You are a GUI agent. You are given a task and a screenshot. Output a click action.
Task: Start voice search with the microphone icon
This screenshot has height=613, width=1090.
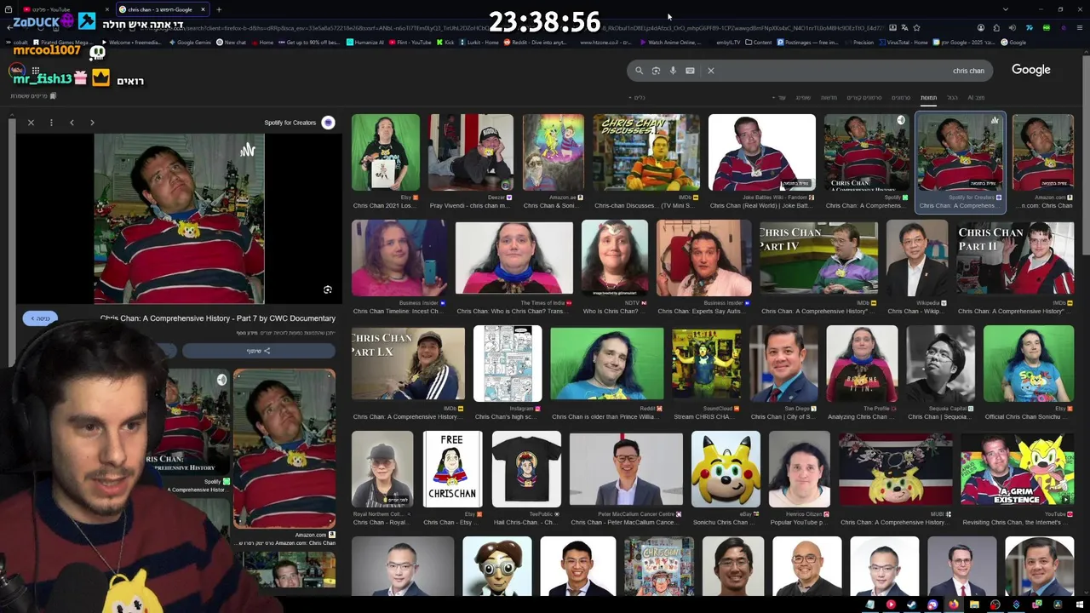(673, 71)
